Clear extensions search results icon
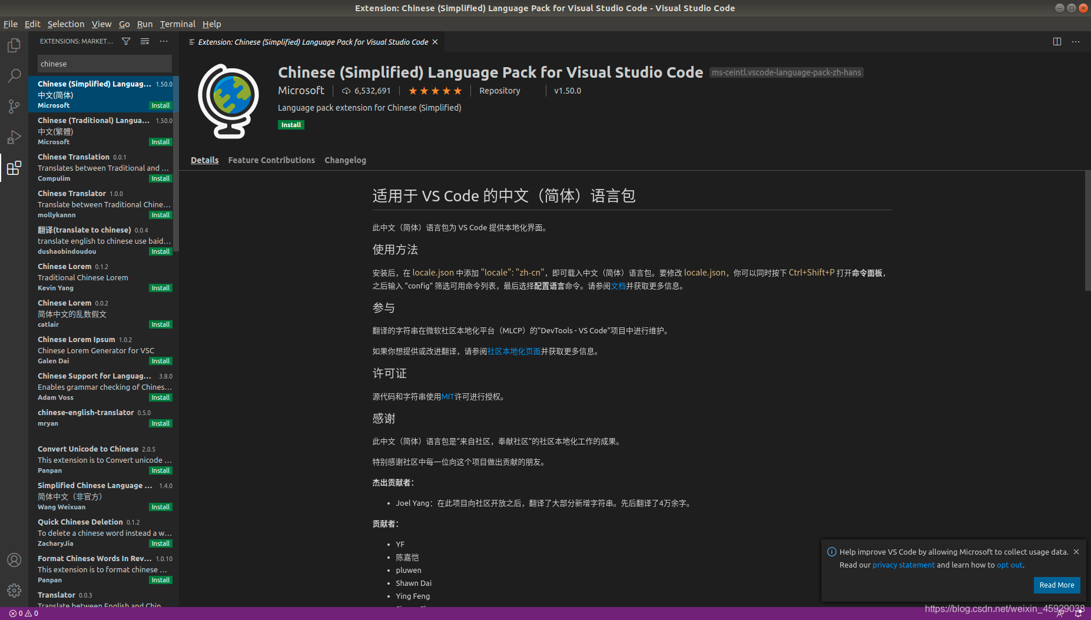The image size is (1091, 620). click(x=145, y=41)
